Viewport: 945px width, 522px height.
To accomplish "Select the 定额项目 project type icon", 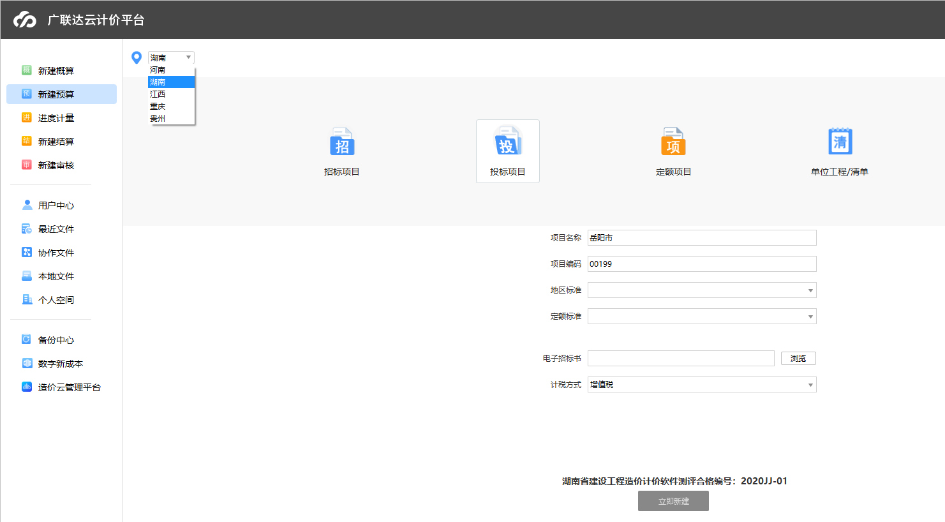I will pos(673,142).
